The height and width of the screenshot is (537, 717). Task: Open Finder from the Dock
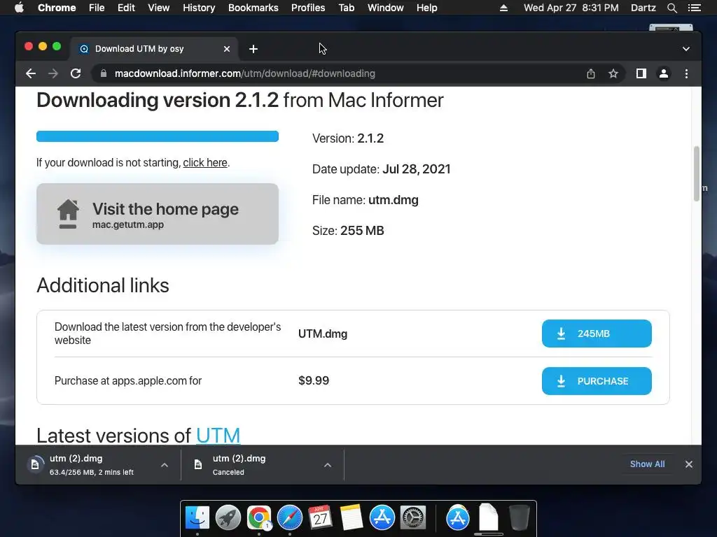[197, 518]
